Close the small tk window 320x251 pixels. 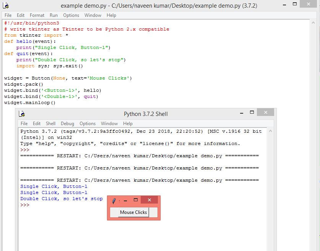coord(149,200)
